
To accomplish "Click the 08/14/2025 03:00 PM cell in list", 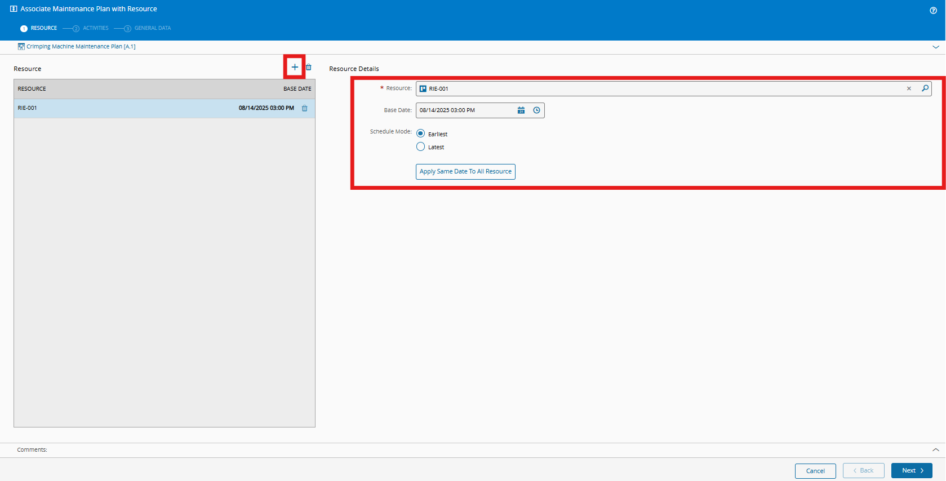I will [267, 108].
